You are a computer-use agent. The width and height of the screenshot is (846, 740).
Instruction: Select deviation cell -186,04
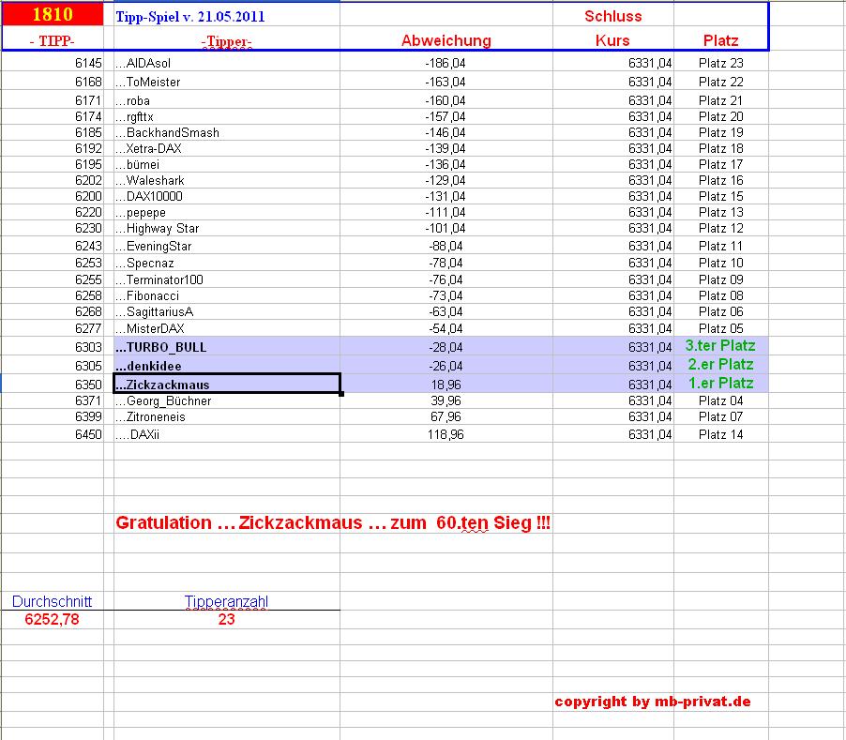[446, 63]
